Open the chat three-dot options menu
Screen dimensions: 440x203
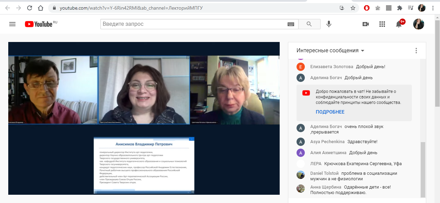(x=416, y=51)
